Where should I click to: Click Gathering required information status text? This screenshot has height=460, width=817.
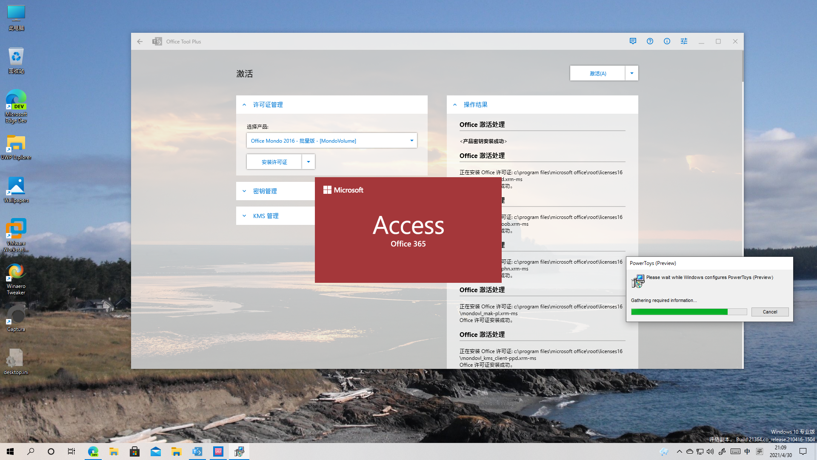664,300
